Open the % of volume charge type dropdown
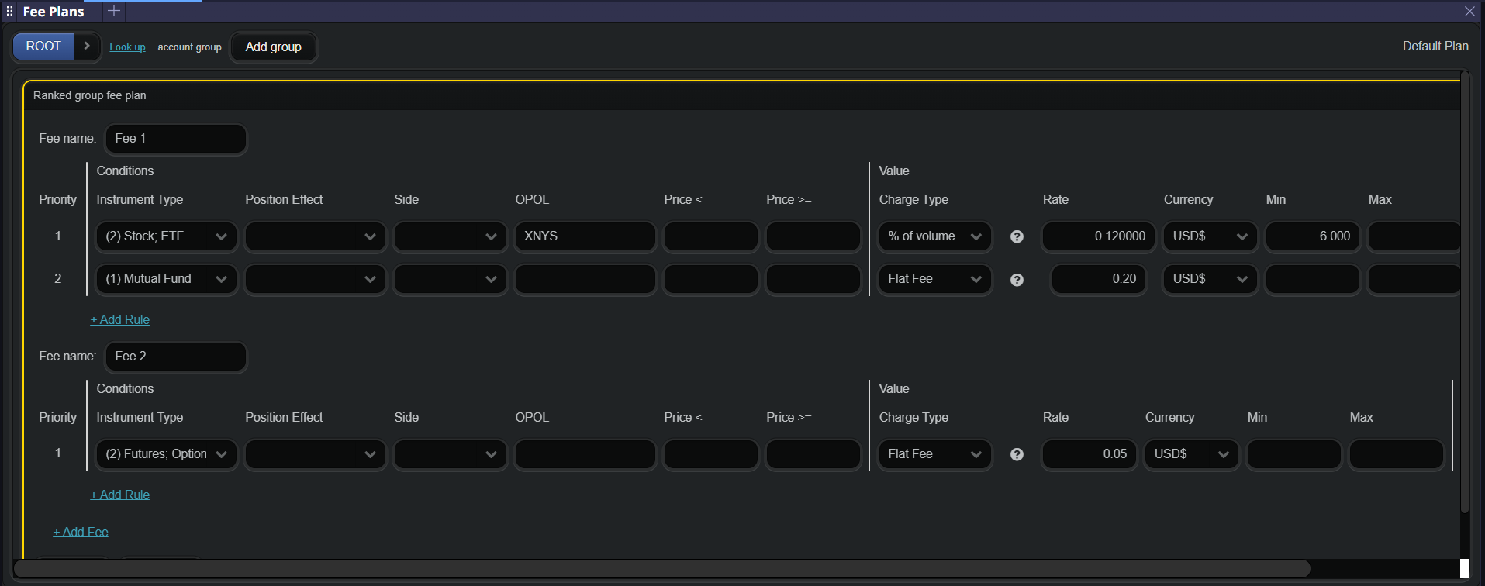 tap(934, 236)
